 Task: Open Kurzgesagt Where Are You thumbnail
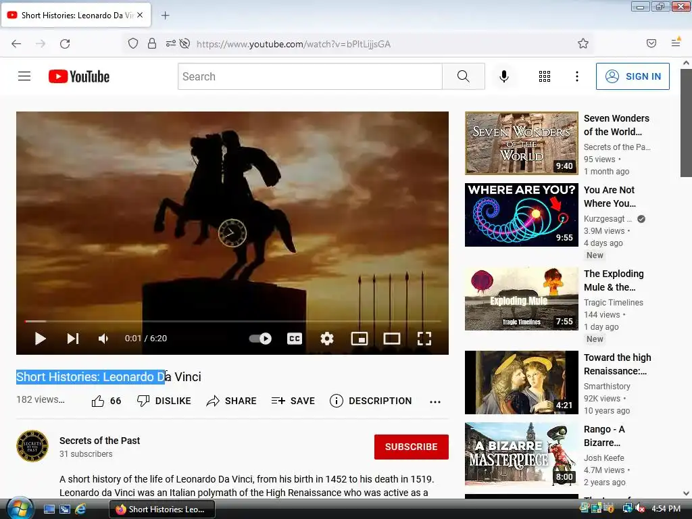521,214
